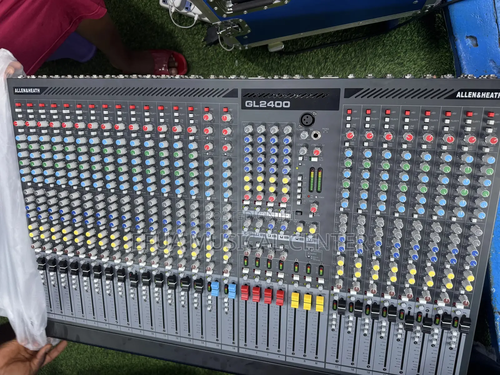Click the talkback mic XLR socket
This screenshot has width=500, height=375.
click(x=307, y=120)
